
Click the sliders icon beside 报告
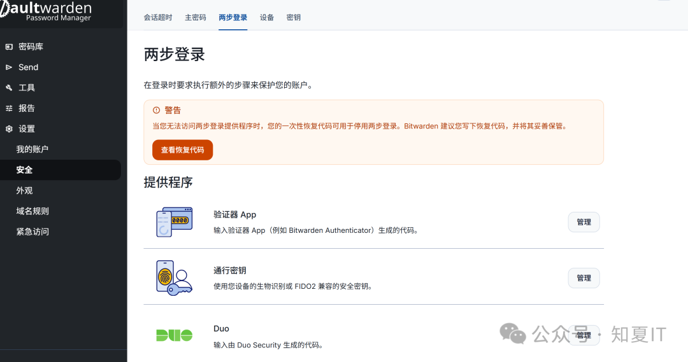point(9,108)
